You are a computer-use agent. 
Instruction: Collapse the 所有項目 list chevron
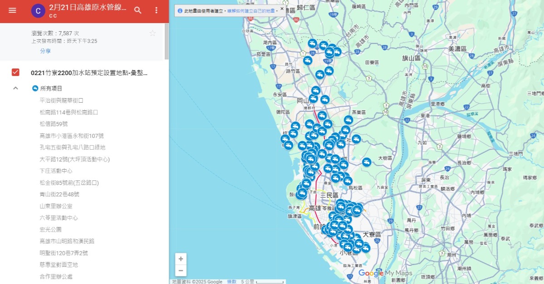[15, 88]
